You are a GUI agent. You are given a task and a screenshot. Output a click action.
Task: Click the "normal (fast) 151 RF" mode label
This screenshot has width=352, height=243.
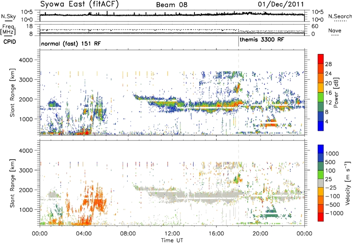71,43
